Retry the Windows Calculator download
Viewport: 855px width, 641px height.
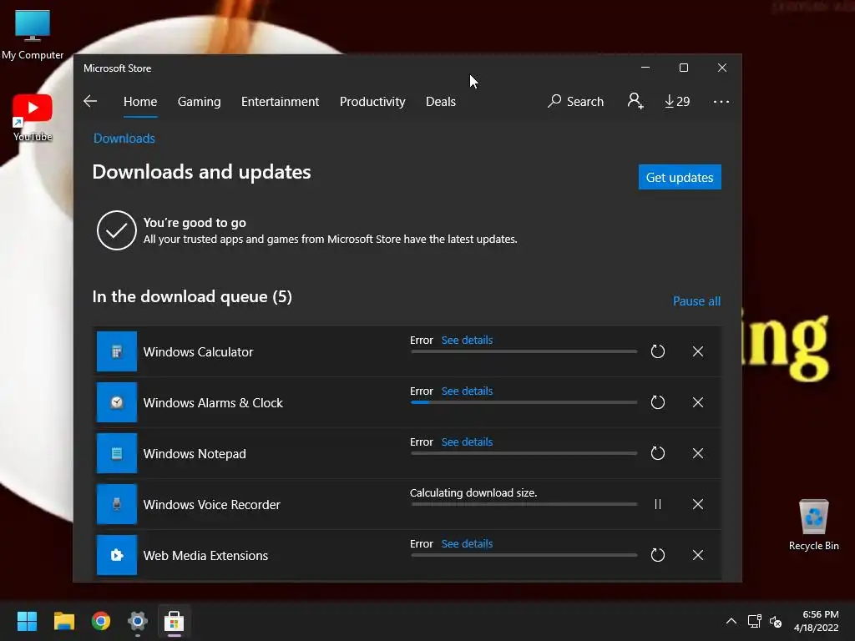coord(658,351)
